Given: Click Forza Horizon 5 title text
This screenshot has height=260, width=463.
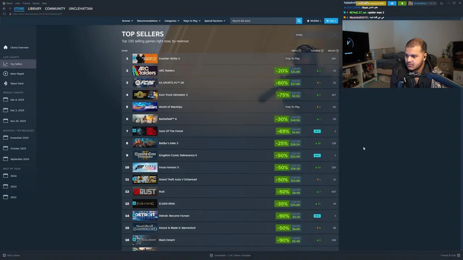Looking at the screenshot, I should click(169, 167).
